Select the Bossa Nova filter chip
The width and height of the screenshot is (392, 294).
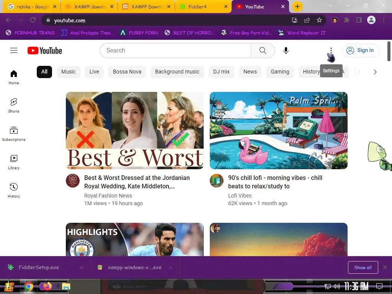(x=127, y=72)
